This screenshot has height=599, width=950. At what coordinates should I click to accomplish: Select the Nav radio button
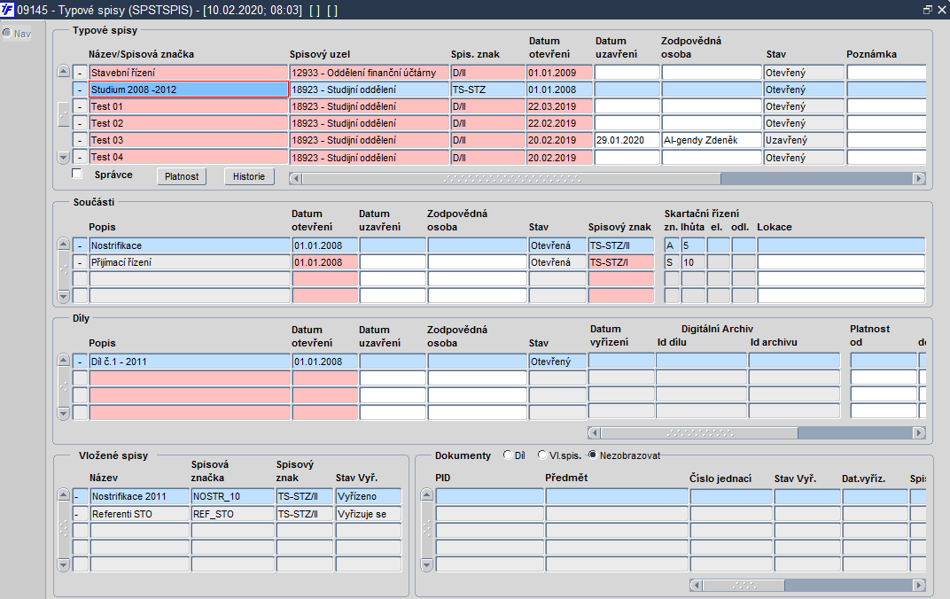(7, 33)
